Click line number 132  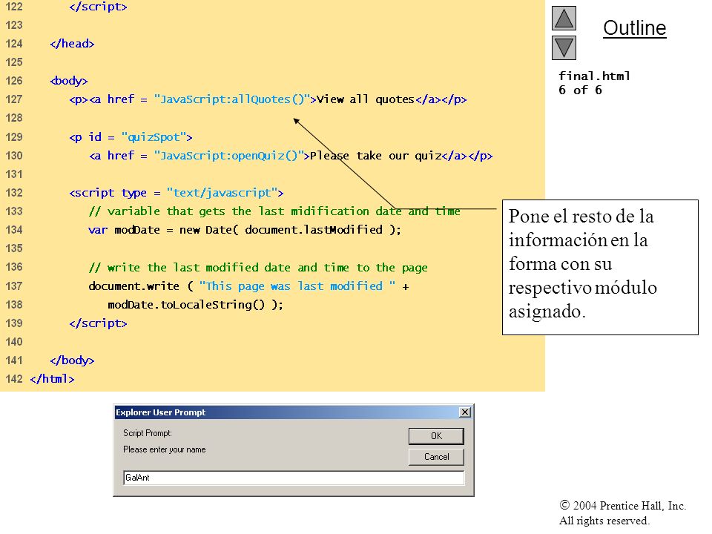tap(14, 193)
